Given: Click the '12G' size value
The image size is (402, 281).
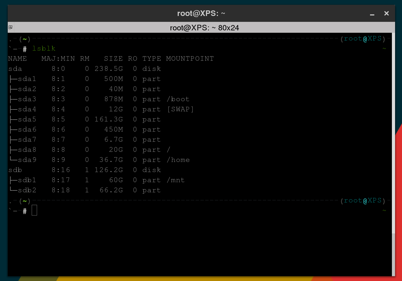Looking at the screenshot, I should coord(116,109).
